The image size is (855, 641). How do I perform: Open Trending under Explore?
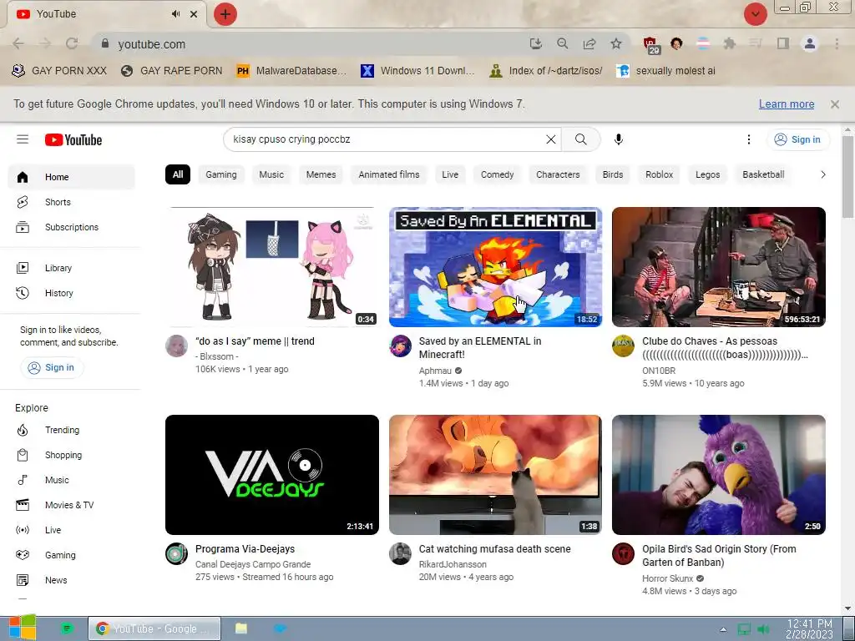72,430
